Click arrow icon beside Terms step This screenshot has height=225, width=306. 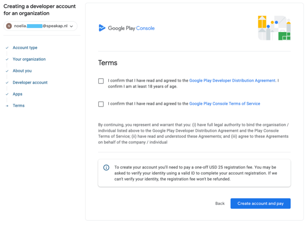(7, 106)
